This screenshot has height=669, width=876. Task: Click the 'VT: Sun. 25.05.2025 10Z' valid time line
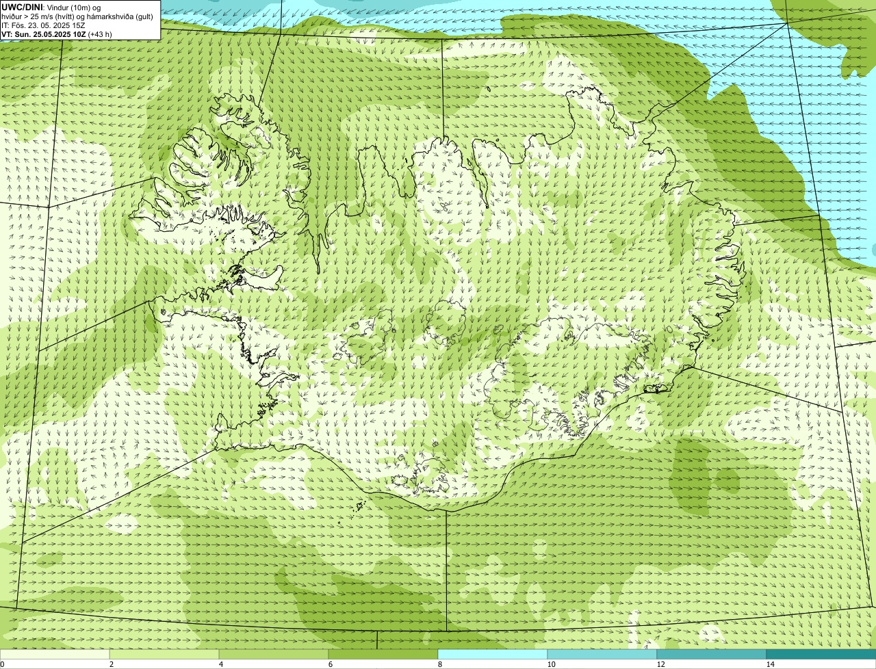[x=57, y=34]
